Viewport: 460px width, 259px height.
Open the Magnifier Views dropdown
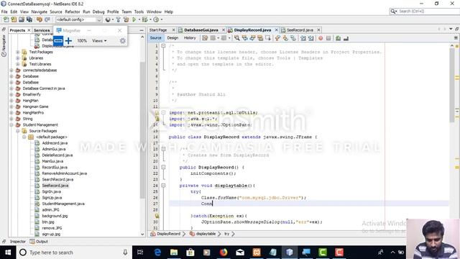[99, 41]
